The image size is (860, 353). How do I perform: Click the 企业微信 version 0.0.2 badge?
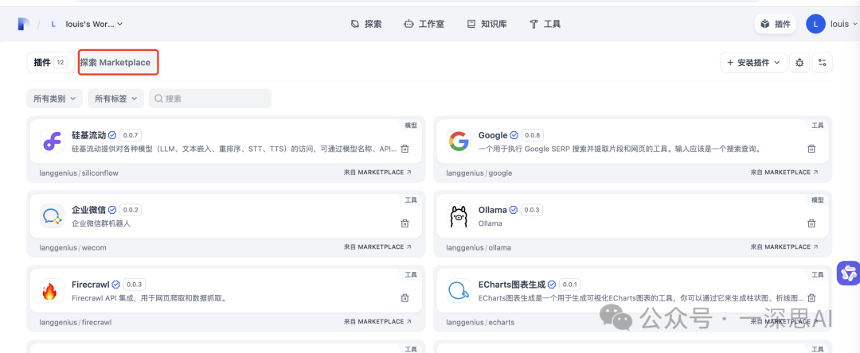pos(131,210)
